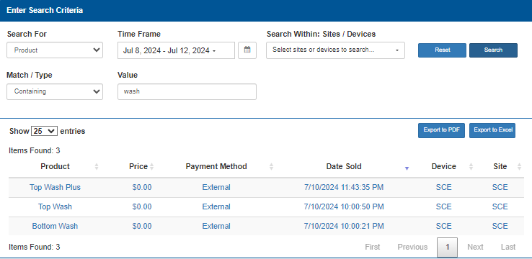This screenshot has width=532, height=259.
Task: Open the sites or devices selector
Action: [x=335, y=50]
